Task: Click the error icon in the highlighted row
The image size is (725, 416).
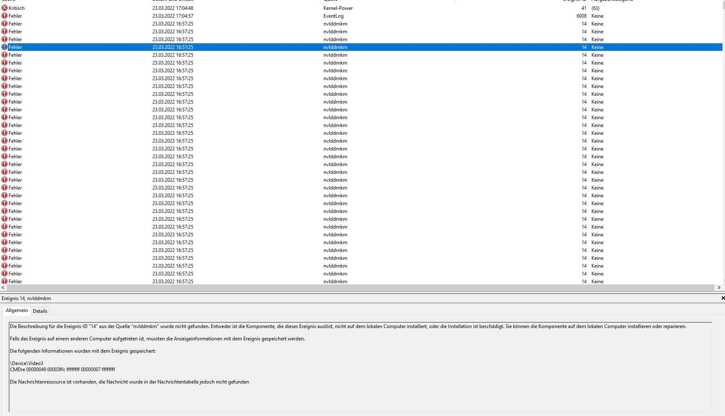Action: point(5,47)
